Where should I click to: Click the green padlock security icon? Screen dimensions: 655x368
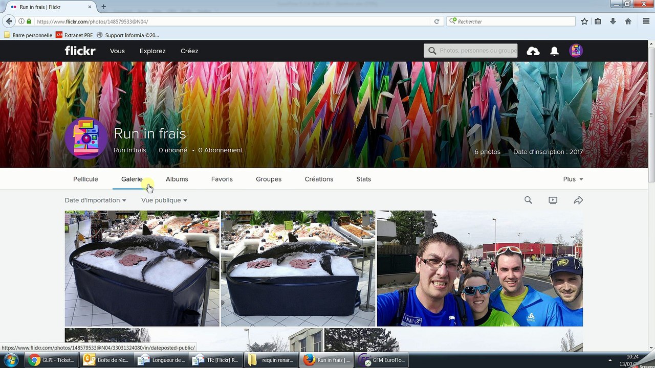point(29,21)
